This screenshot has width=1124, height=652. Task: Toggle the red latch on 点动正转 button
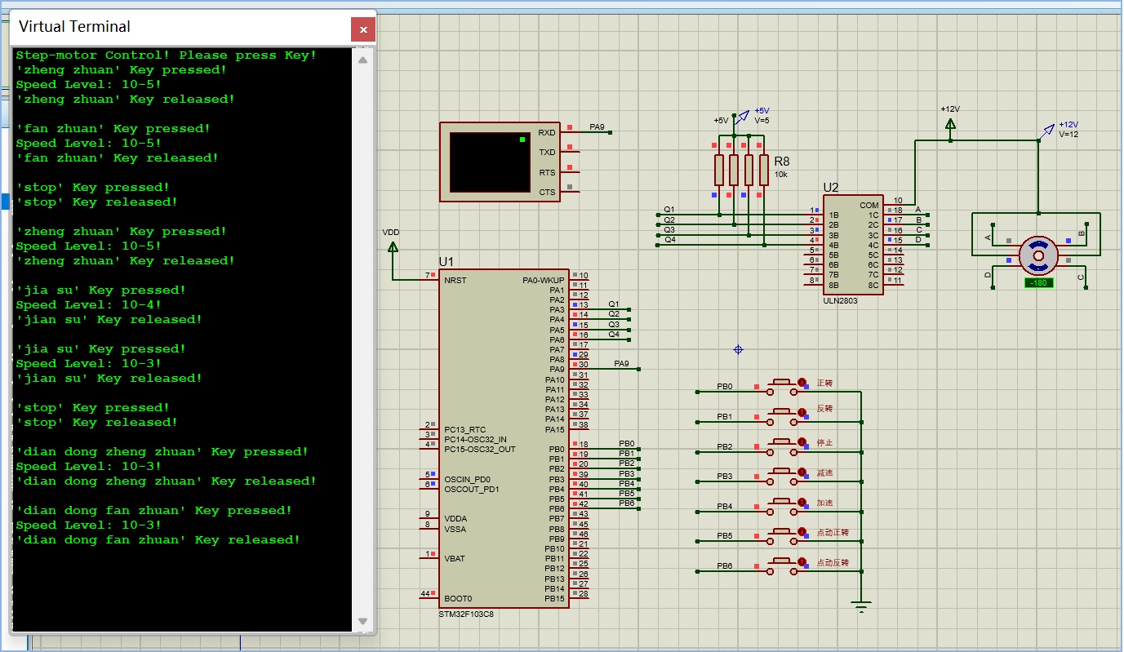point(802,532)
